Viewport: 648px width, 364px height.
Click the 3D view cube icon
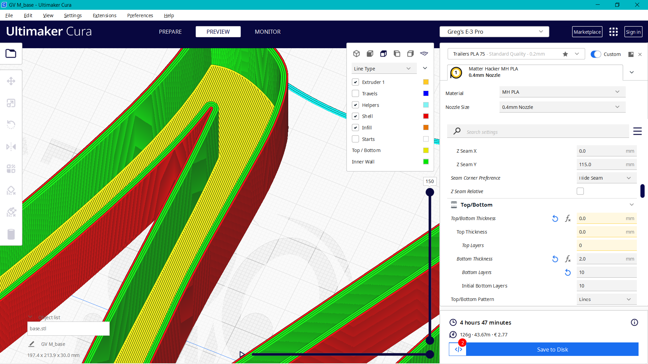[x=356, y=54]
